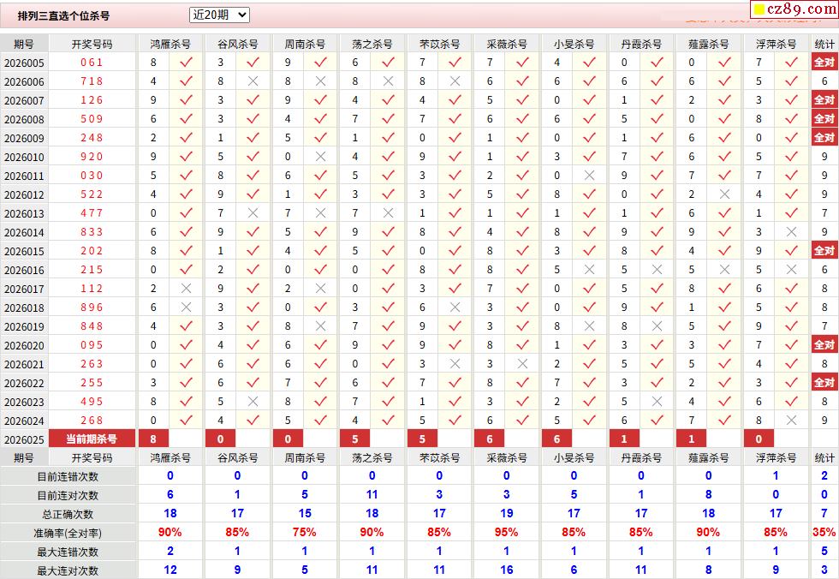
Task: Click 丹霞杀号 X mark in row 2026016
Action: 657,270
